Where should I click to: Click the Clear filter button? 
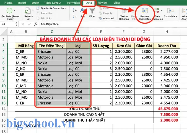[104, 8]
